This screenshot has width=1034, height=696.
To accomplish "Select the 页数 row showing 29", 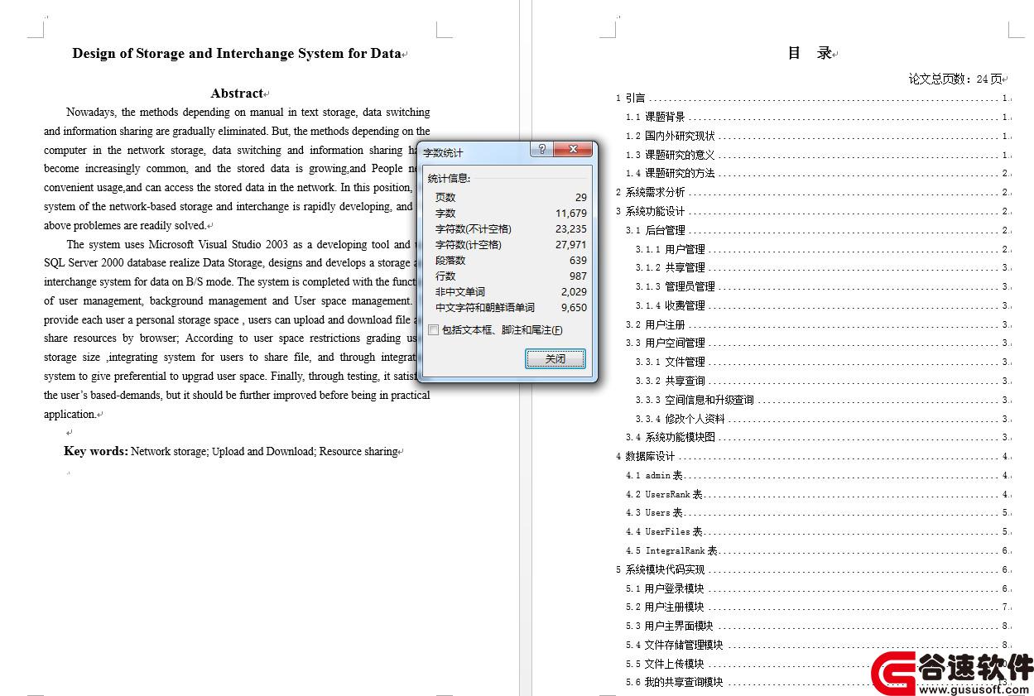I will pyautogui.click(x=511, y=198).
